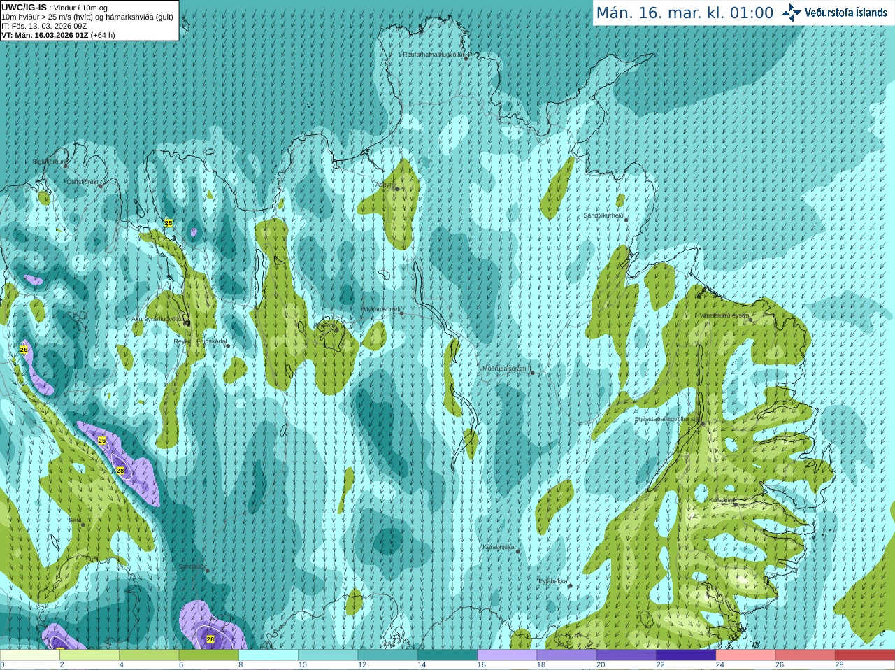Click the Veðurstofa Íslands logo
895x670 pixels.
[834, 13]
